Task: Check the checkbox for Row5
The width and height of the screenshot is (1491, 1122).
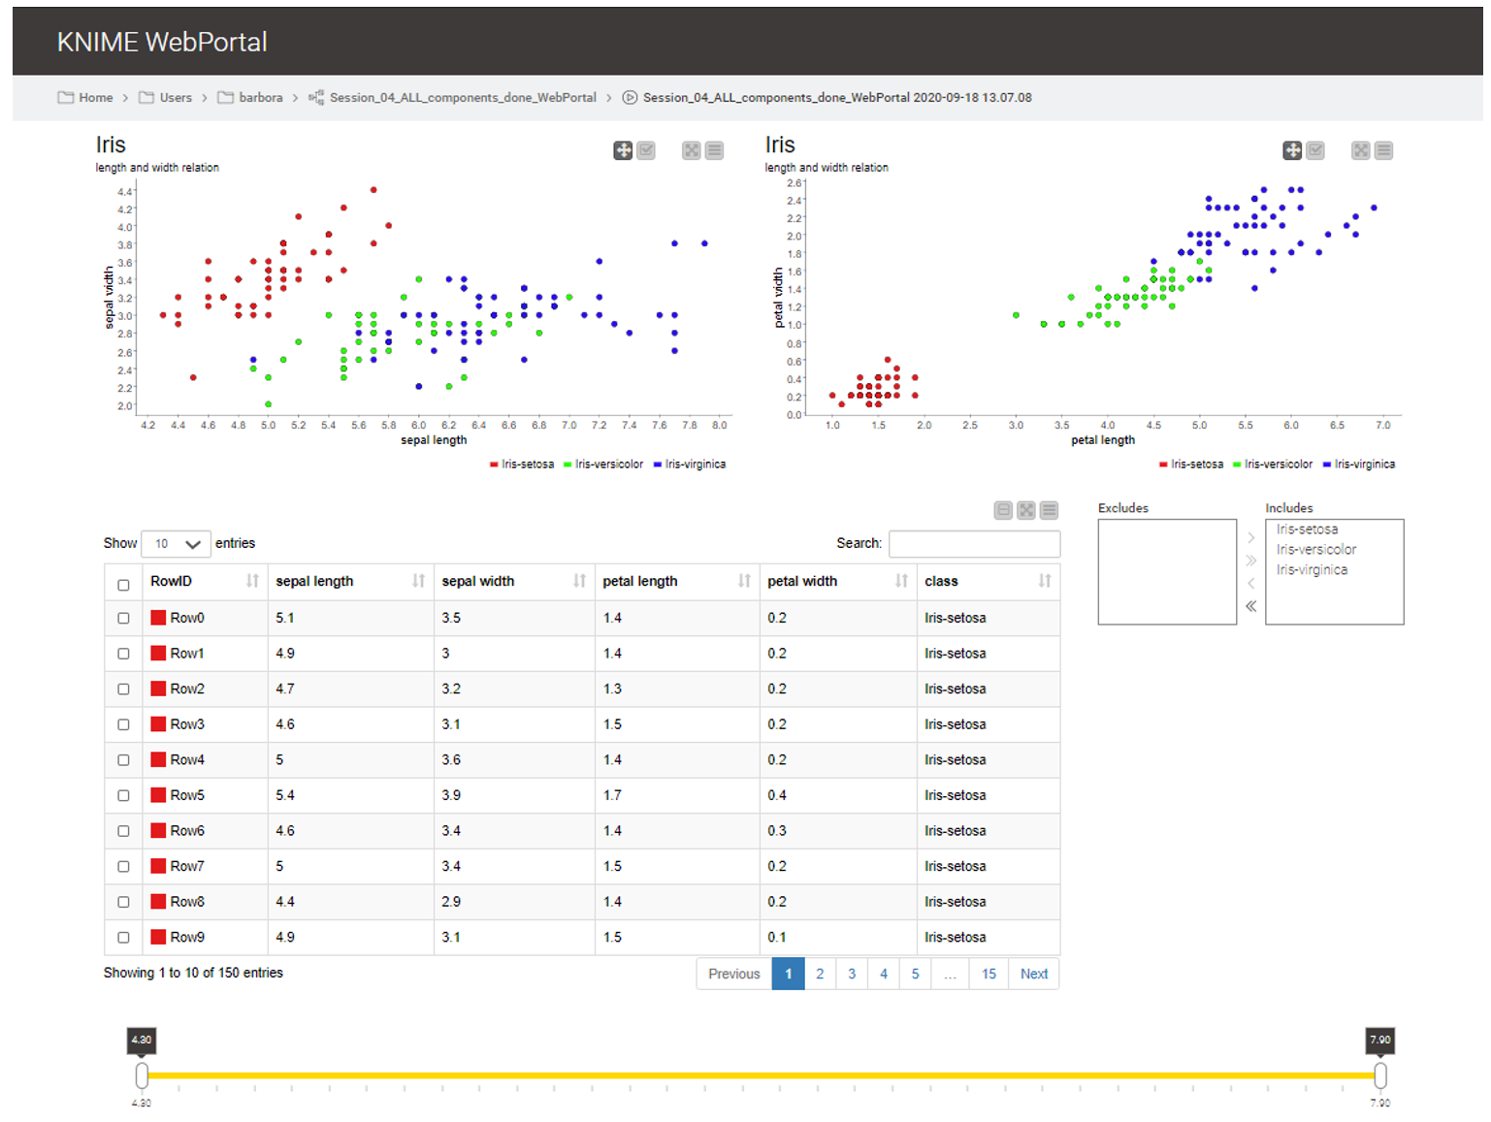Action: pos(123,795)
